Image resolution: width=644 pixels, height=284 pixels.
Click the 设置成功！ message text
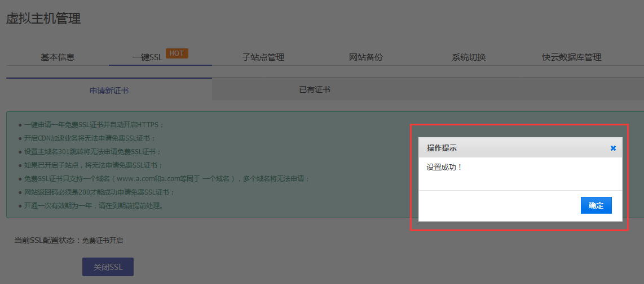pos(444,168)
